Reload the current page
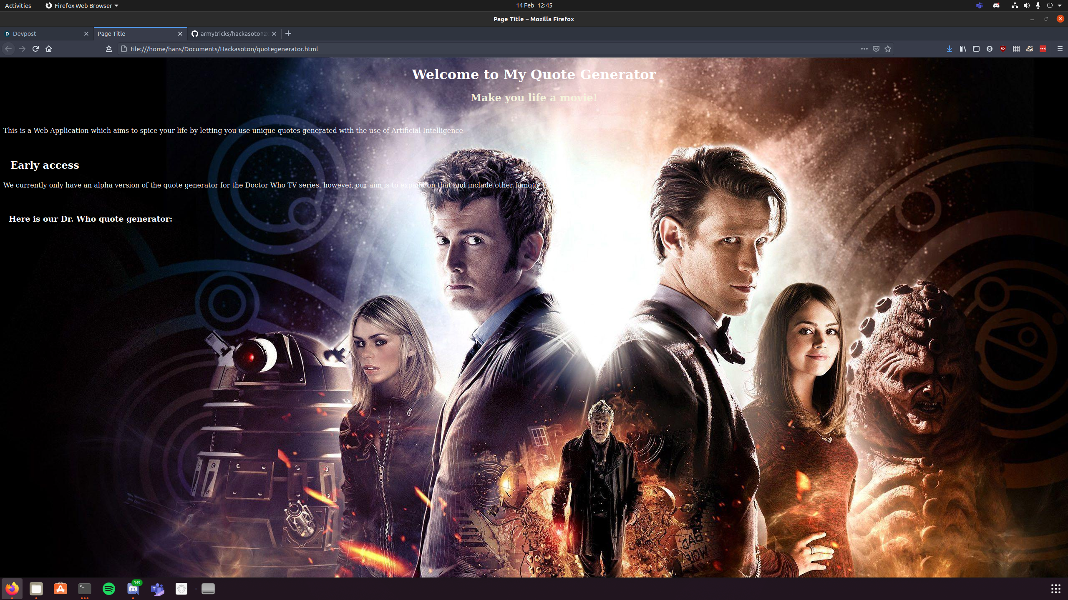The height and width of the screenshot is (600, 1068). click(x=35, y=49)
